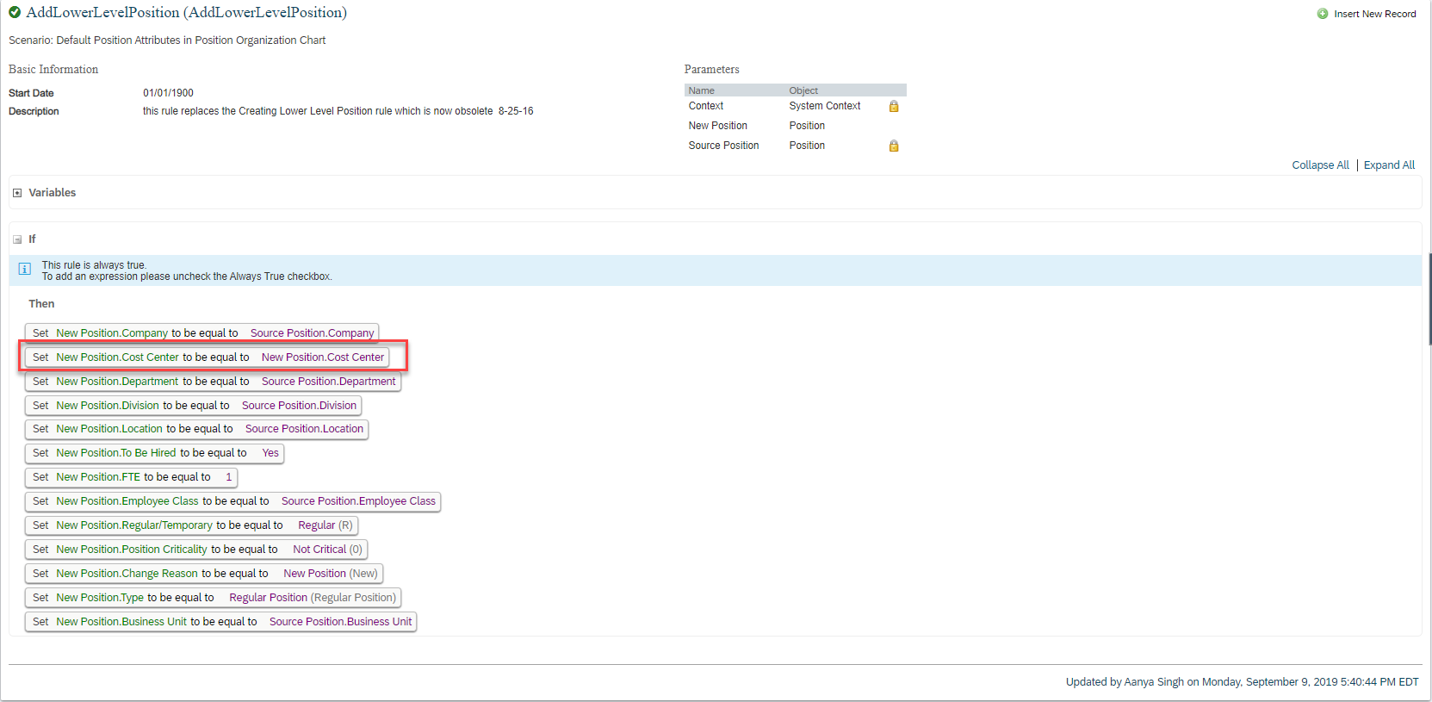The height and width of the screenshot is (702, 1432).
Task: Select the Set New Position.Company statement
Action: coord(201,333)
